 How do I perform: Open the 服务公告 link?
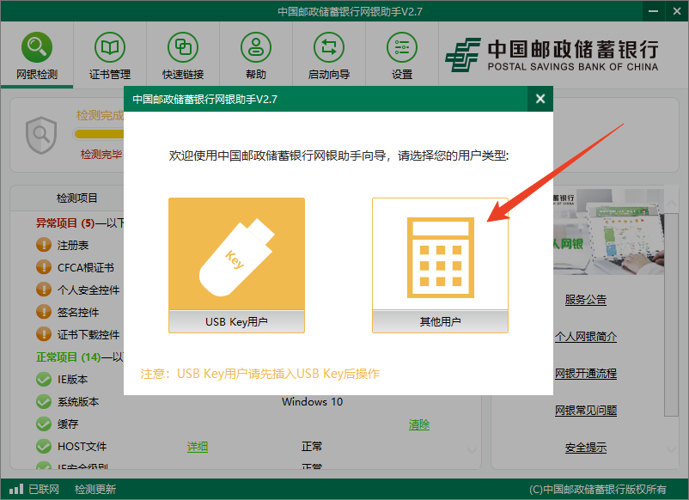tap(586, 300)
